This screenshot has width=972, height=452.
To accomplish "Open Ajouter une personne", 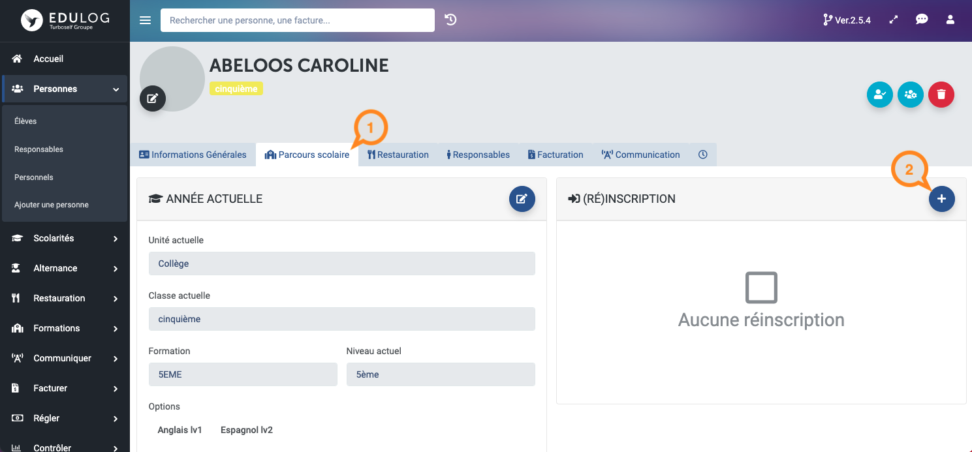I will click(52, 205).
